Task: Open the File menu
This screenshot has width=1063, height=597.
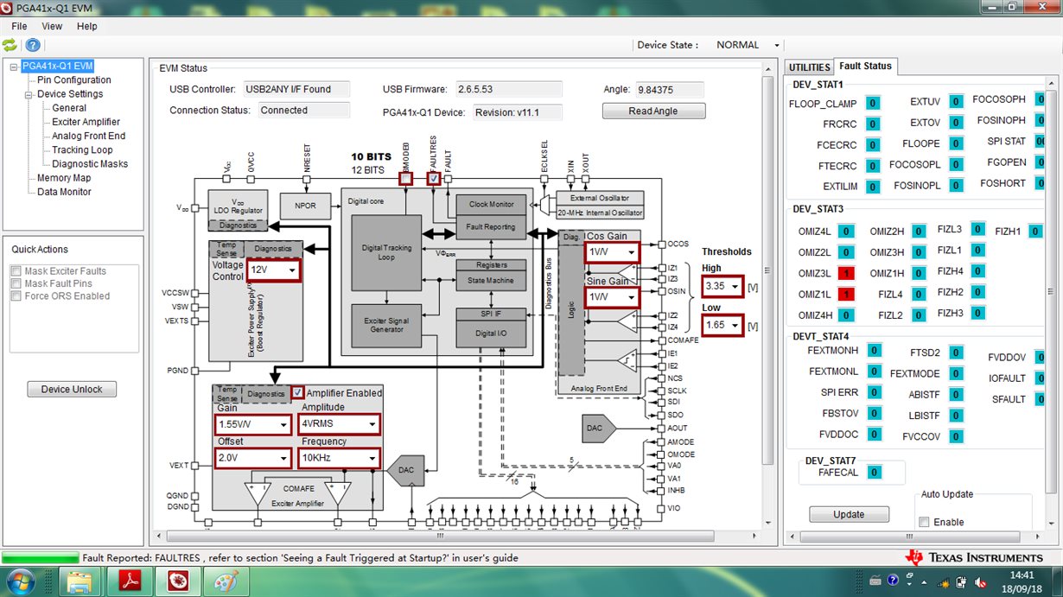Action: coord(19,27)
